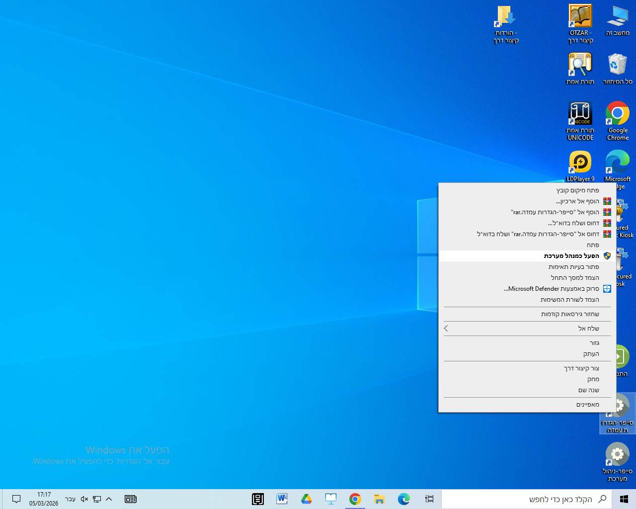Open the notification center icon

pyautogui.click(x=16, y=499)
